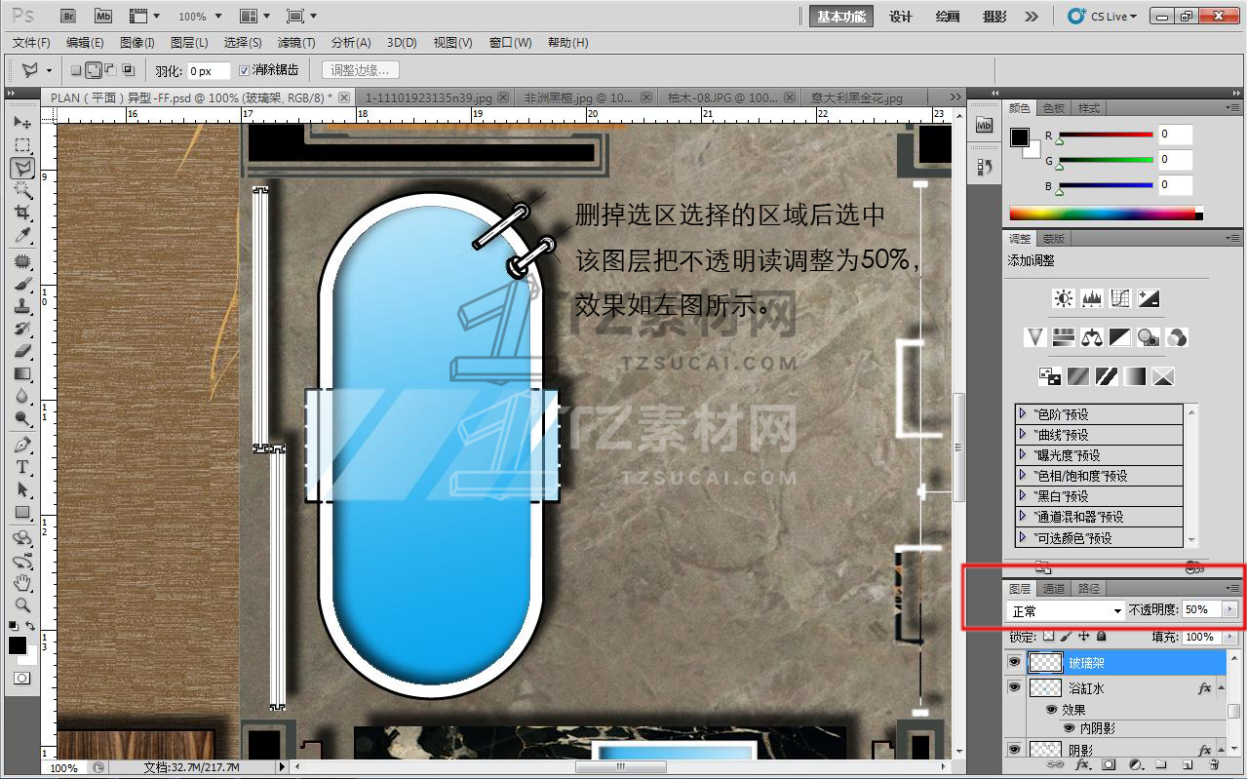This screenshot has height=779, width=1247.
Task: Create a new layer group
Action: pos(1161,765)
